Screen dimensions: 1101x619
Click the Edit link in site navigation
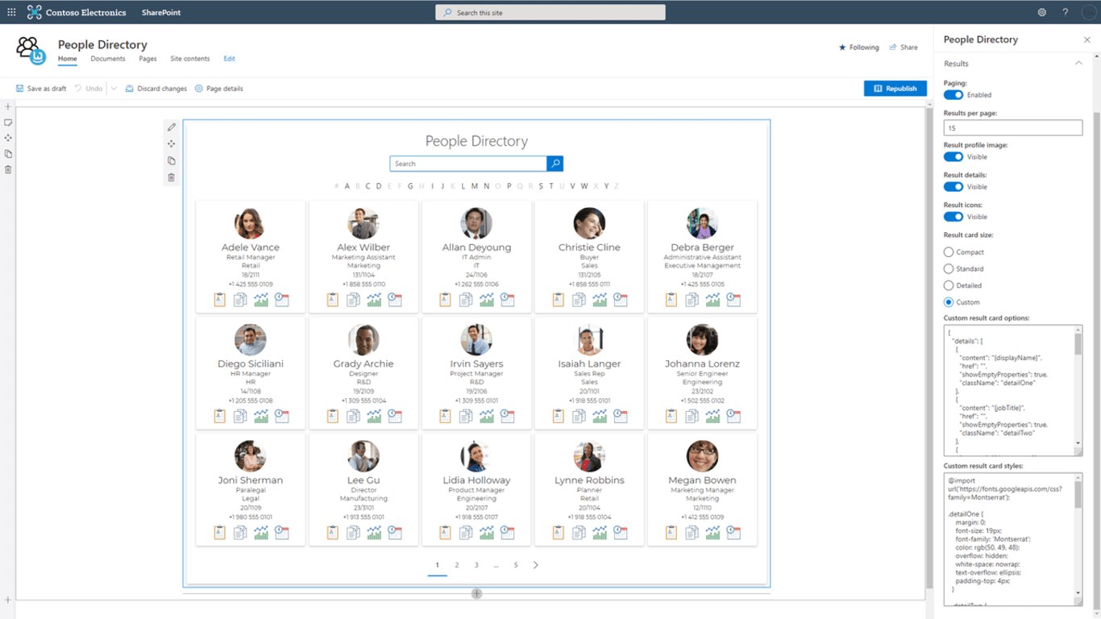coord(230,59)
